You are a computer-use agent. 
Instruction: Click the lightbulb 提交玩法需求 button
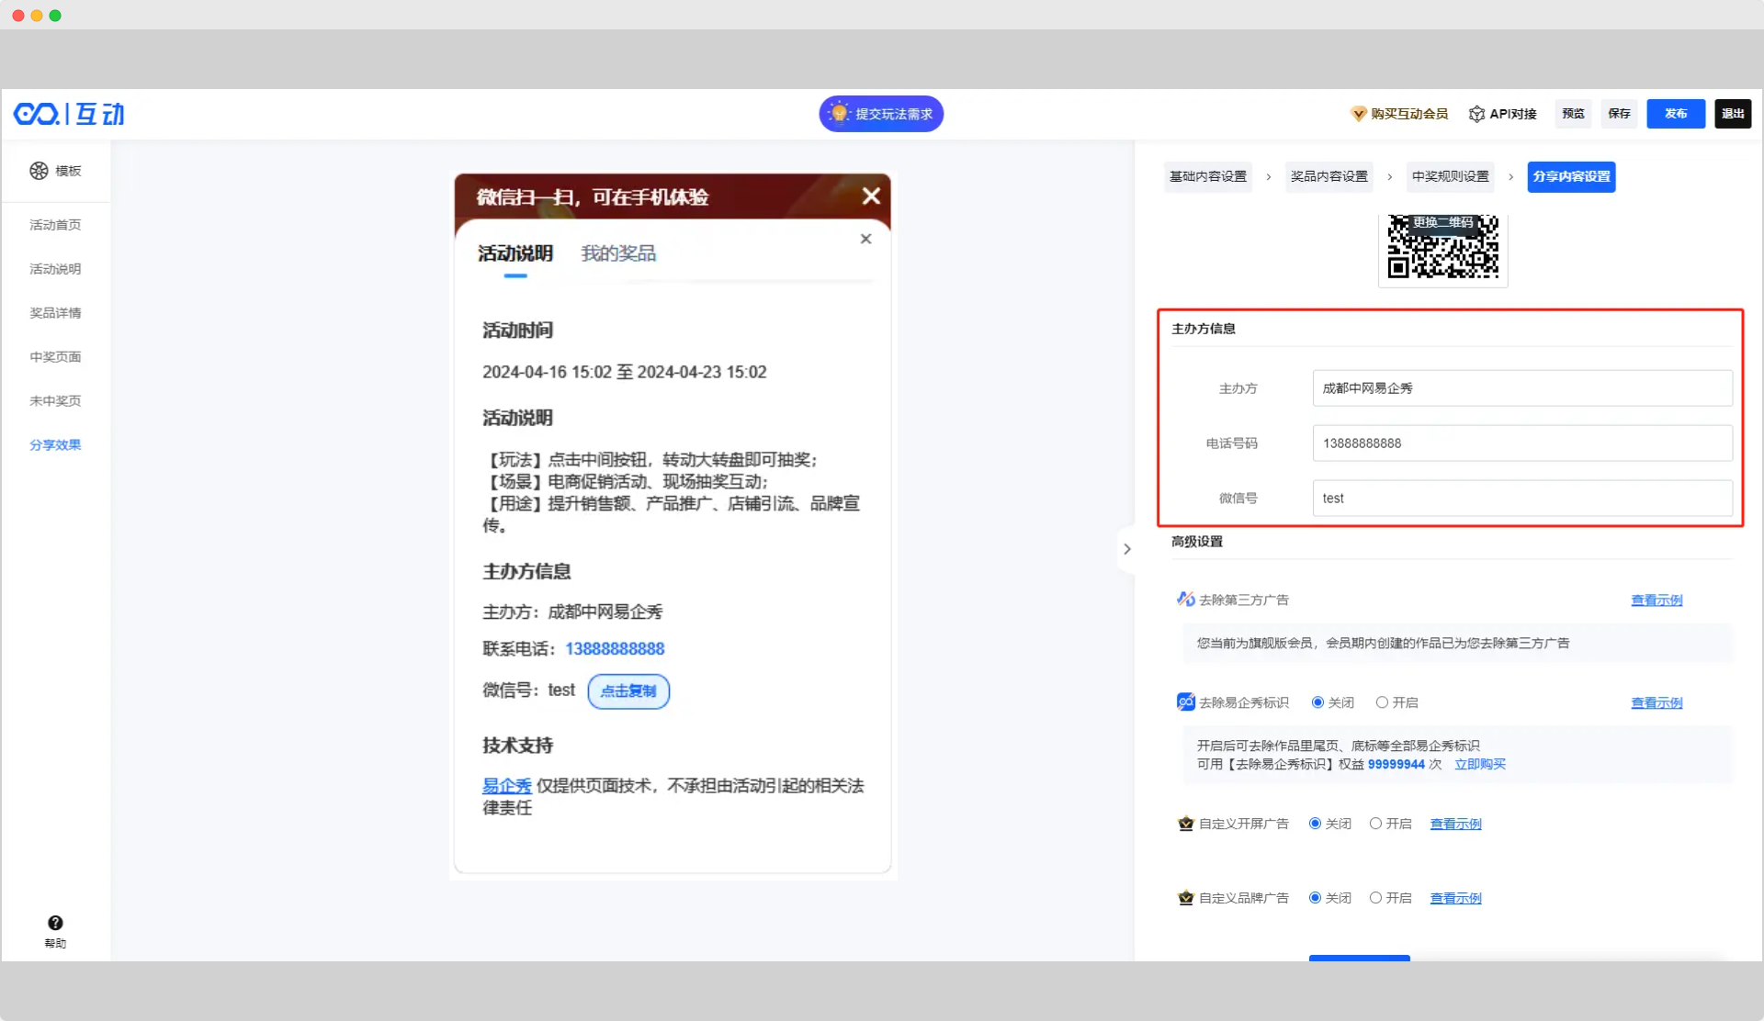coord(881,114)
